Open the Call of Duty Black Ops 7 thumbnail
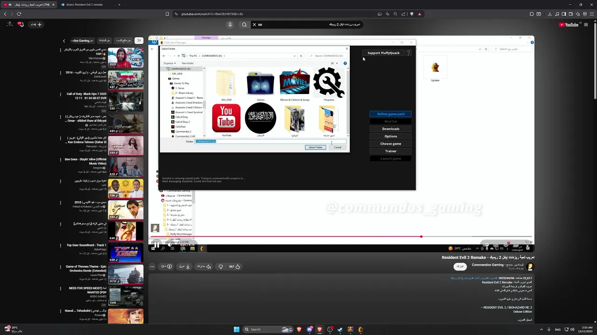 pyautogui.click(x=126, y=100)
